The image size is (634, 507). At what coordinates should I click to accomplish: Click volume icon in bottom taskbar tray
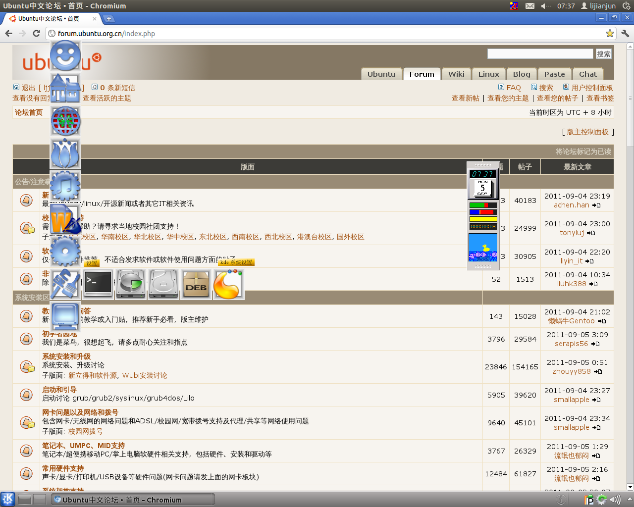tap(615, 499)
